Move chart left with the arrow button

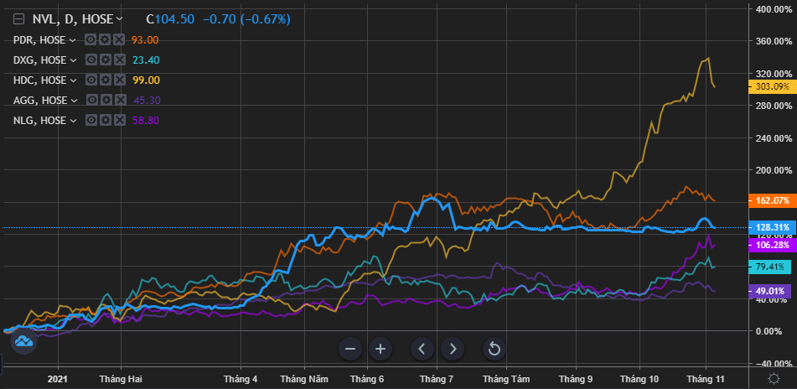click(x=422, y=349)
